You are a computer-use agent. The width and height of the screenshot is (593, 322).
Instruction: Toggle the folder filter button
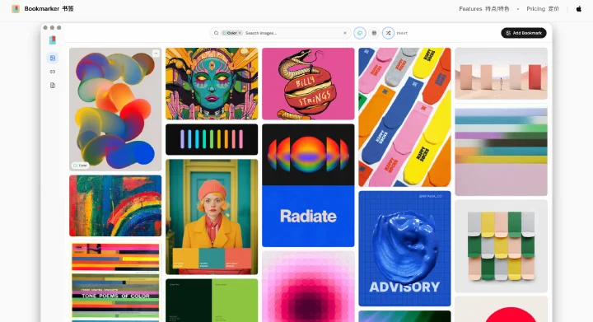click(x=360, y=33)
